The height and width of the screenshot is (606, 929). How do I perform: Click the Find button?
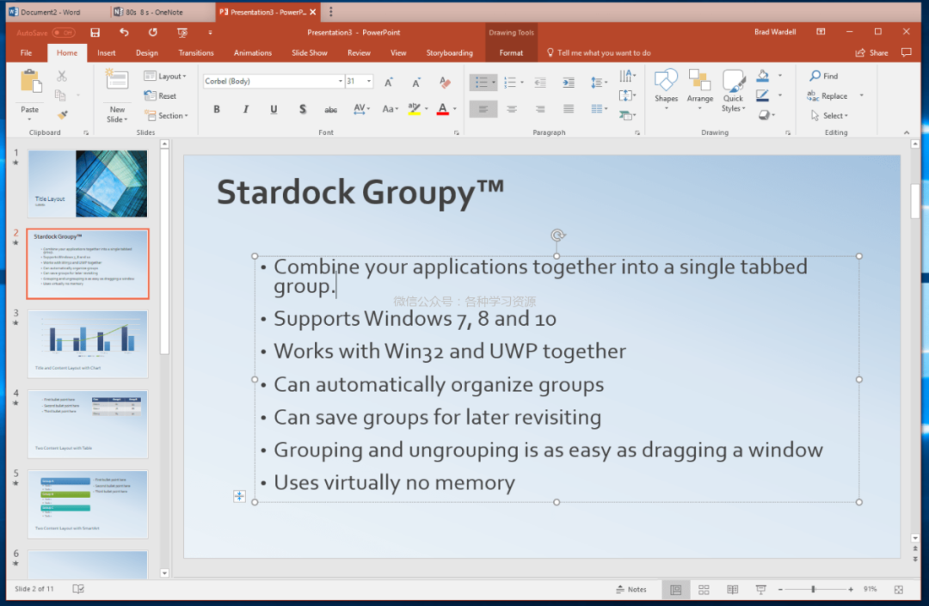823,76
